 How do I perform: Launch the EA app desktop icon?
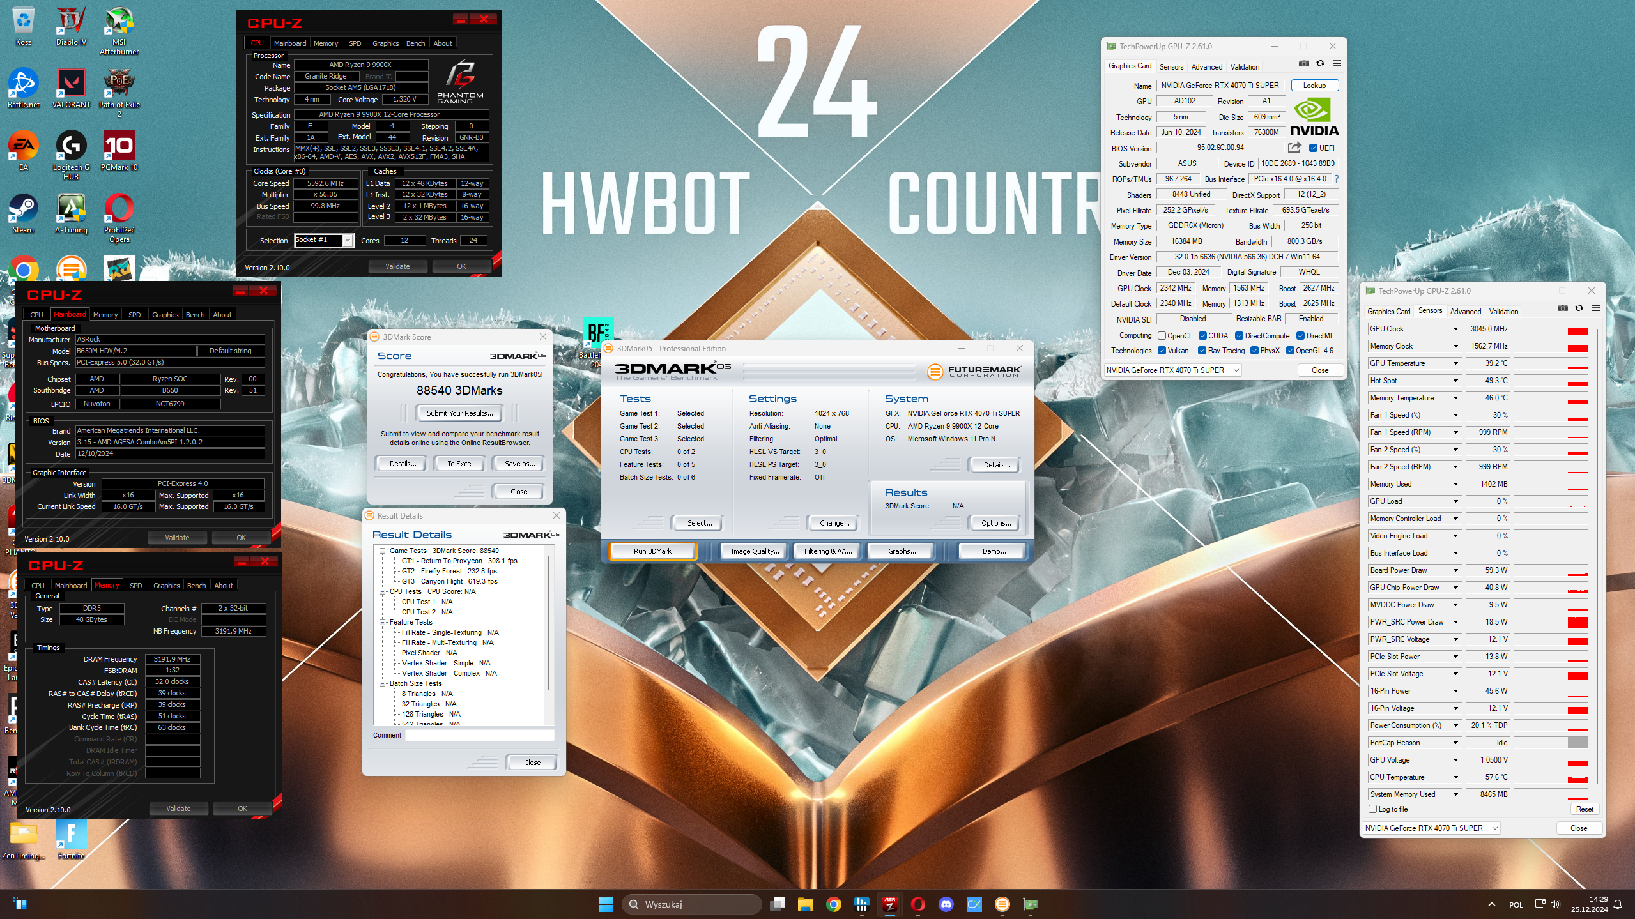23,151
